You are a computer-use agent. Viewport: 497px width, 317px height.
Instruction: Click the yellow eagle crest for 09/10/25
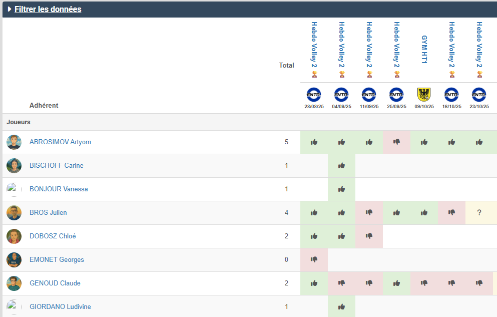click(424, 94)
